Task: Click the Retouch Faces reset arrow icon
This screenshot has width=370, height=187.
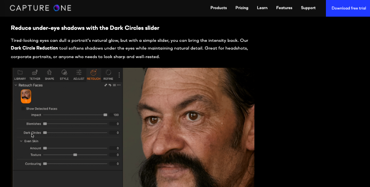Action: point(110,85)
